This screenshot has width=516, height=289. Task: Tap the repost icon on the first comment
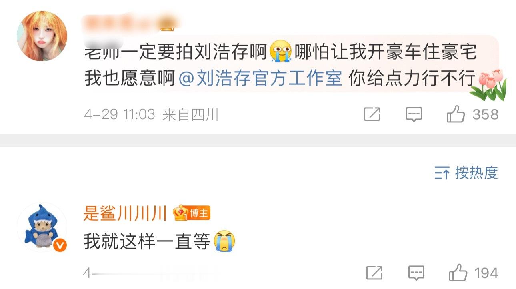372,115
